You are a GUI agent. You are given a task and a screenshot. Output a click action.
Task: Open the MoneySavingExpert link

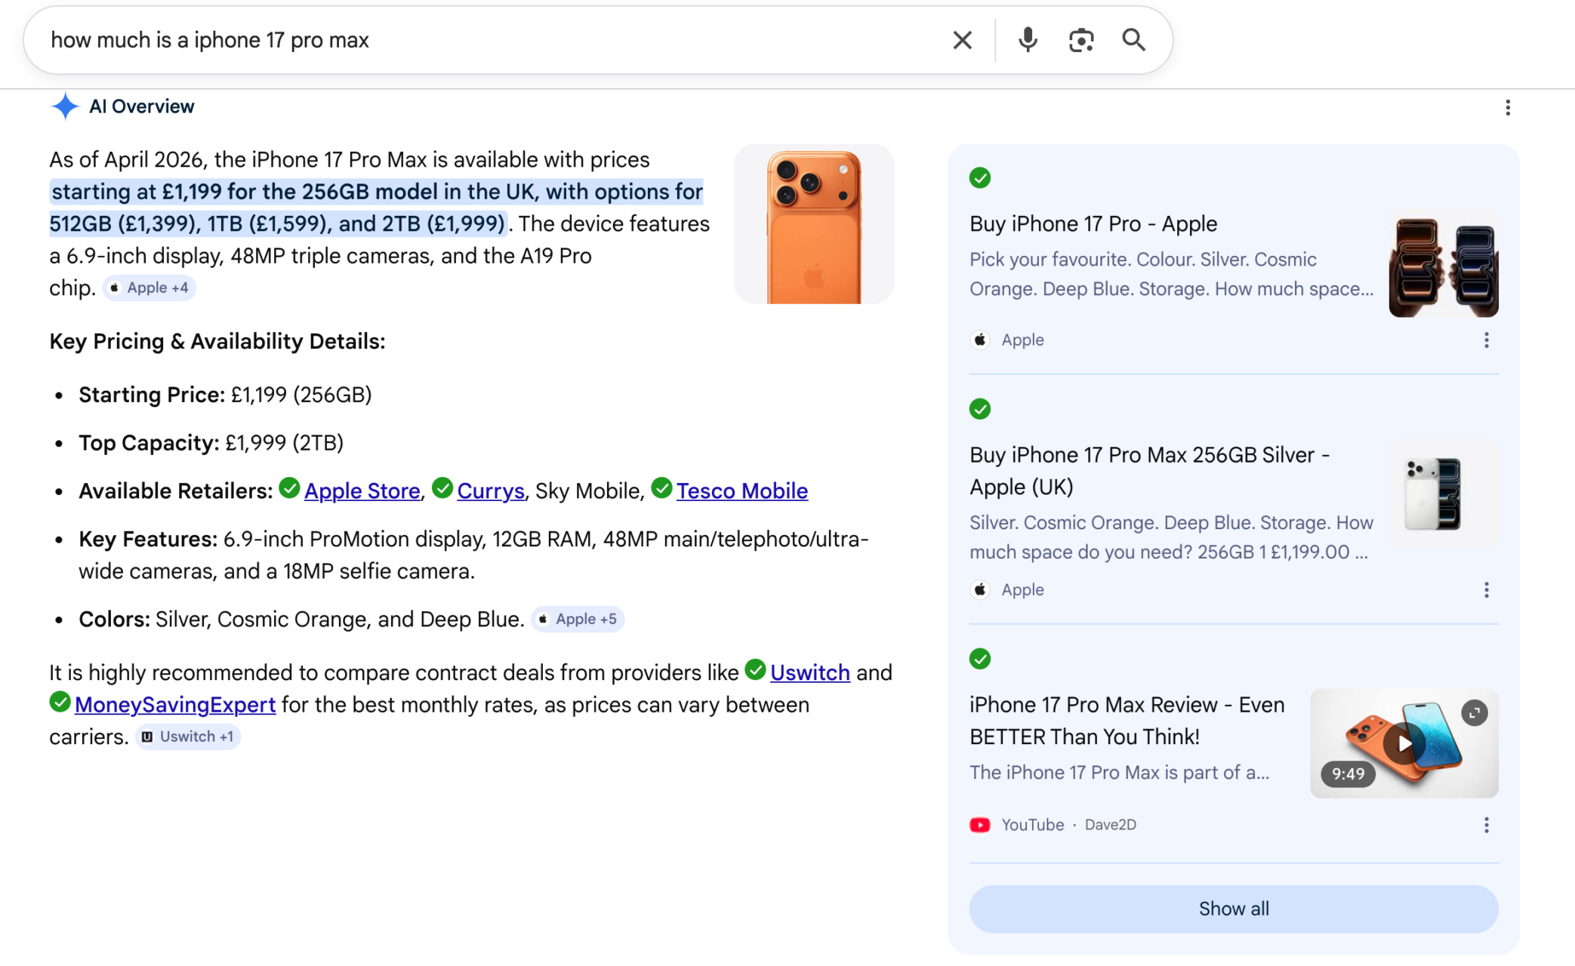coord(175,705)
